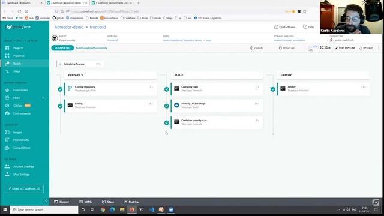Viewport: 384px width, 216px height.
Task: Open the Windows notification center
Action: coord(376,209)
